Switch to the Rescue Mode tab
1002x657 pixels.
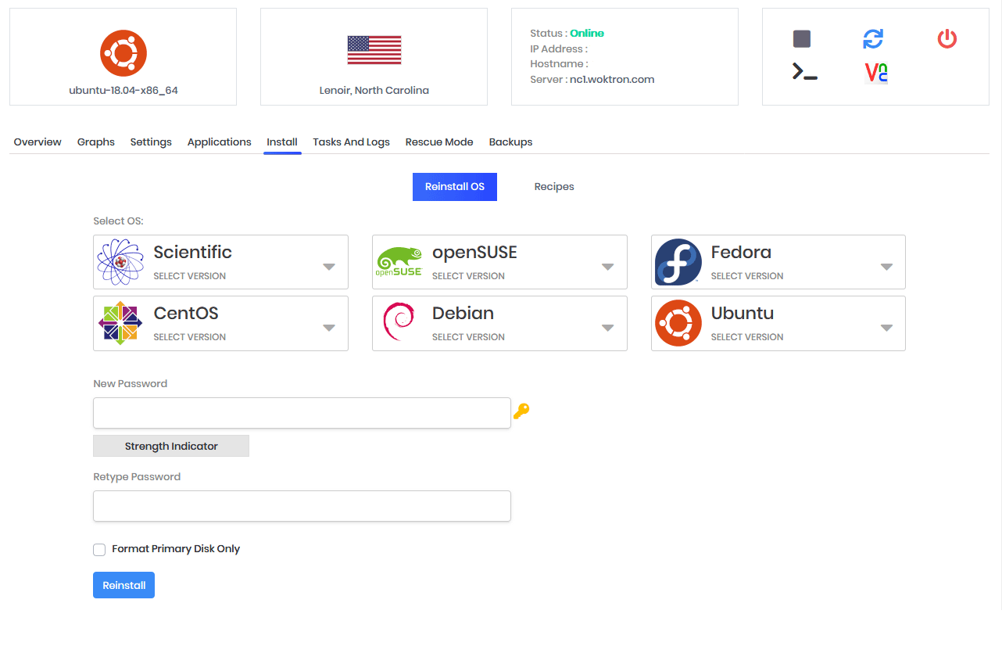point(439,142)
